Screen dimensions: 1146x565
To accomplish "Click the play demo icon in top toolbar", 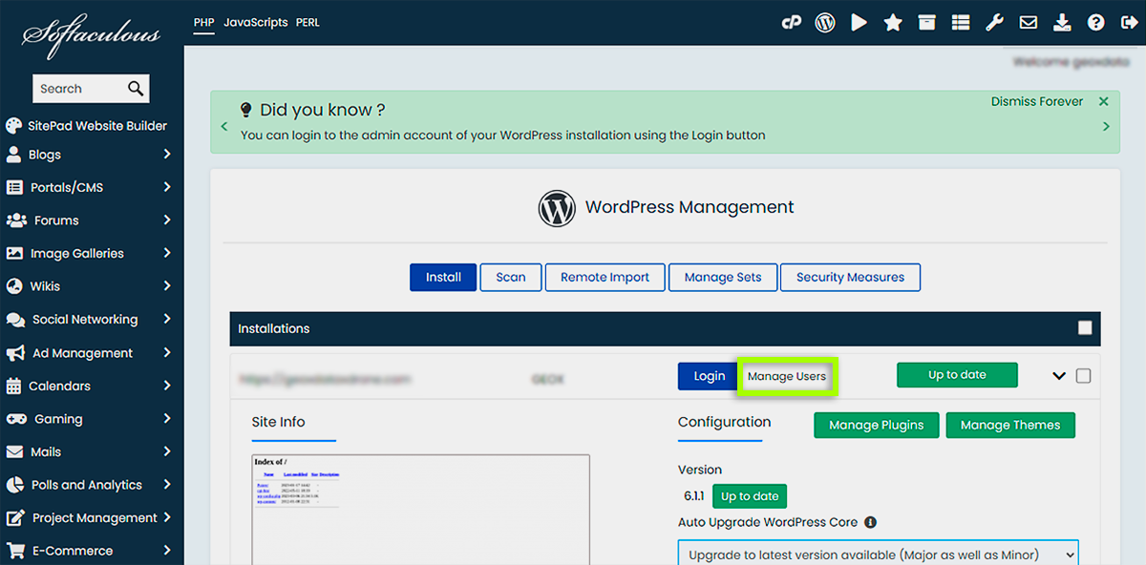I will pos(859,23).
